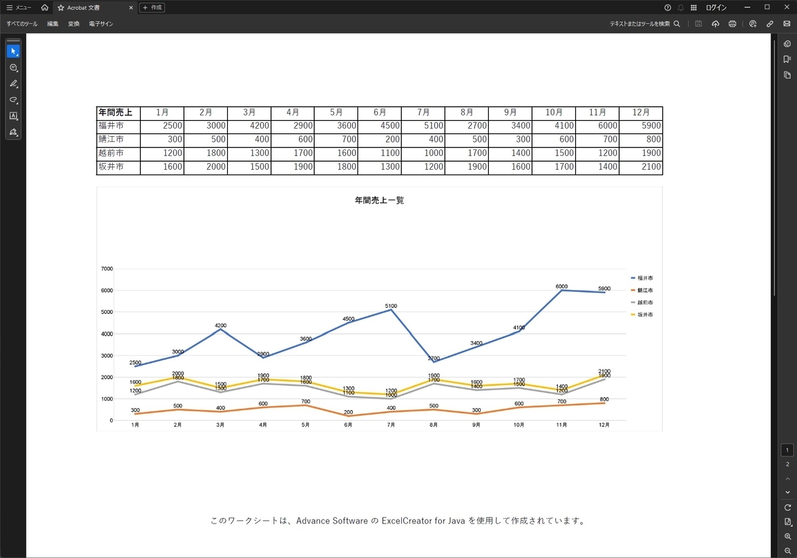This screenshot has height=558, width=797.
Task: Expand the add text tool options arrow
Action: click(17, 119)
